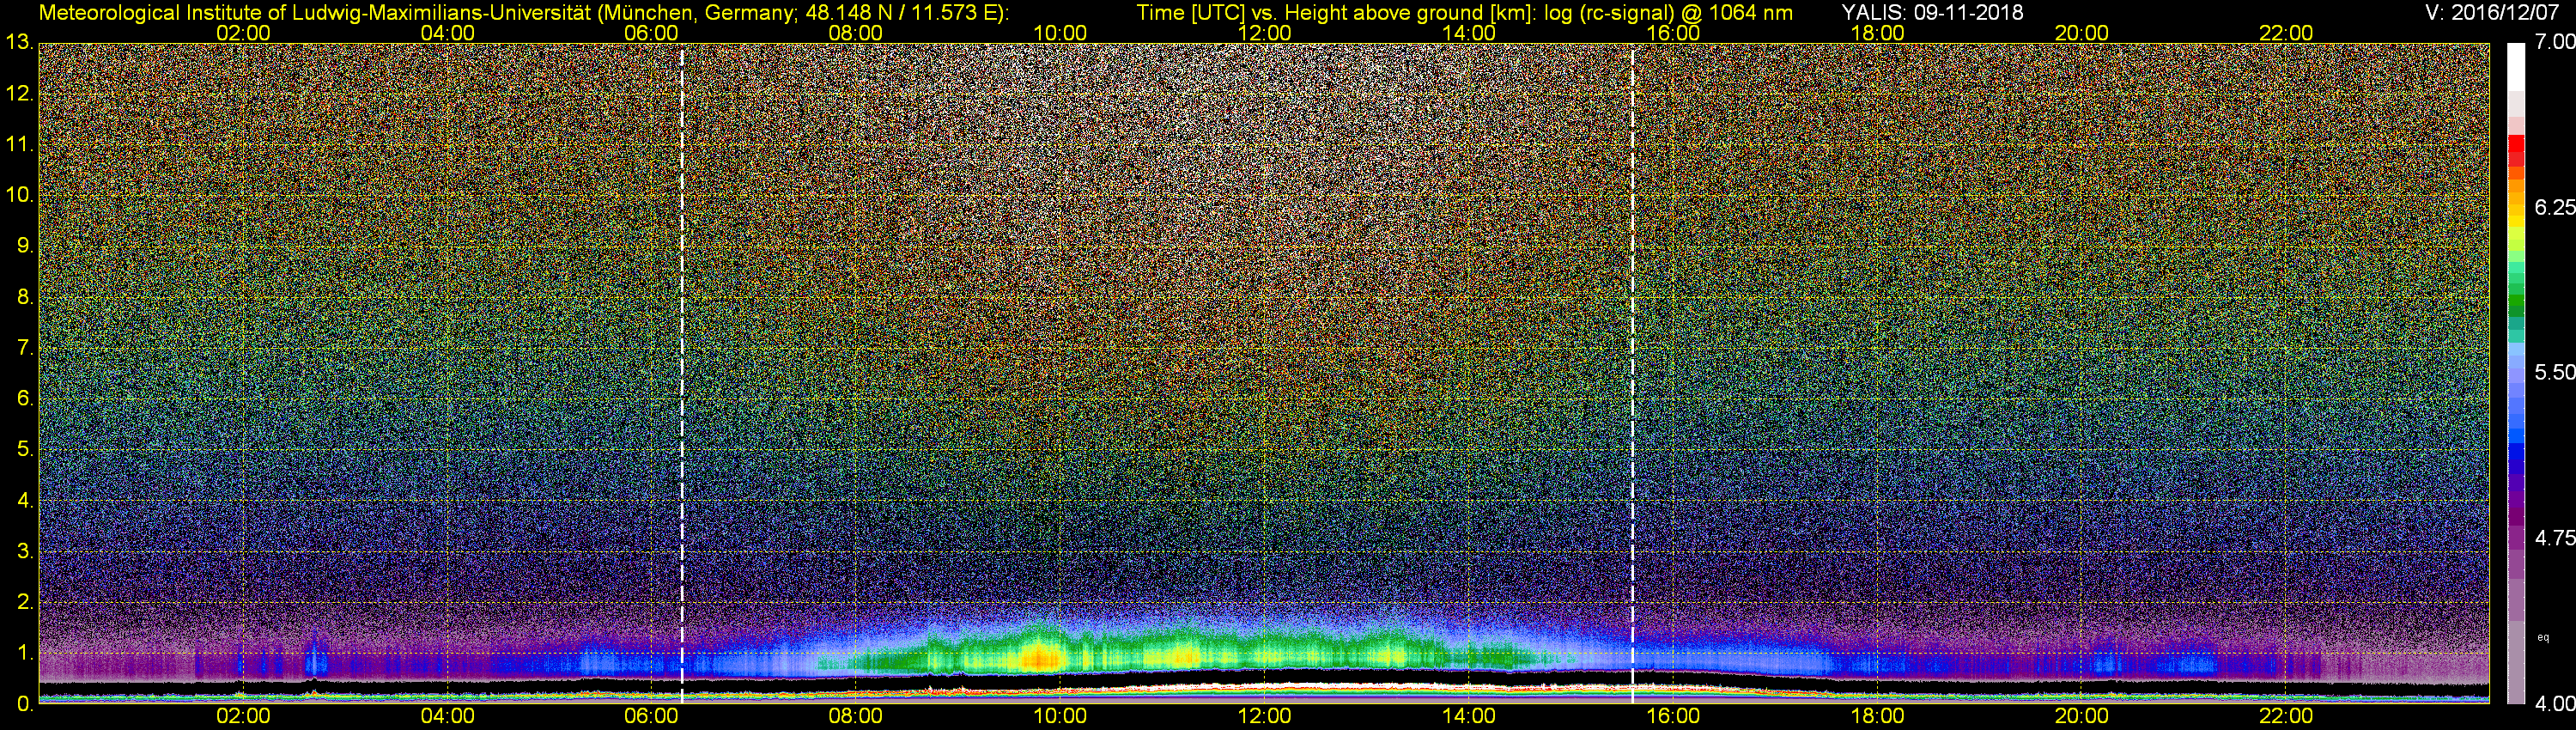Click the 13 km height axis label
This screenshot has height=730, width=2576.
click(18, 43)
